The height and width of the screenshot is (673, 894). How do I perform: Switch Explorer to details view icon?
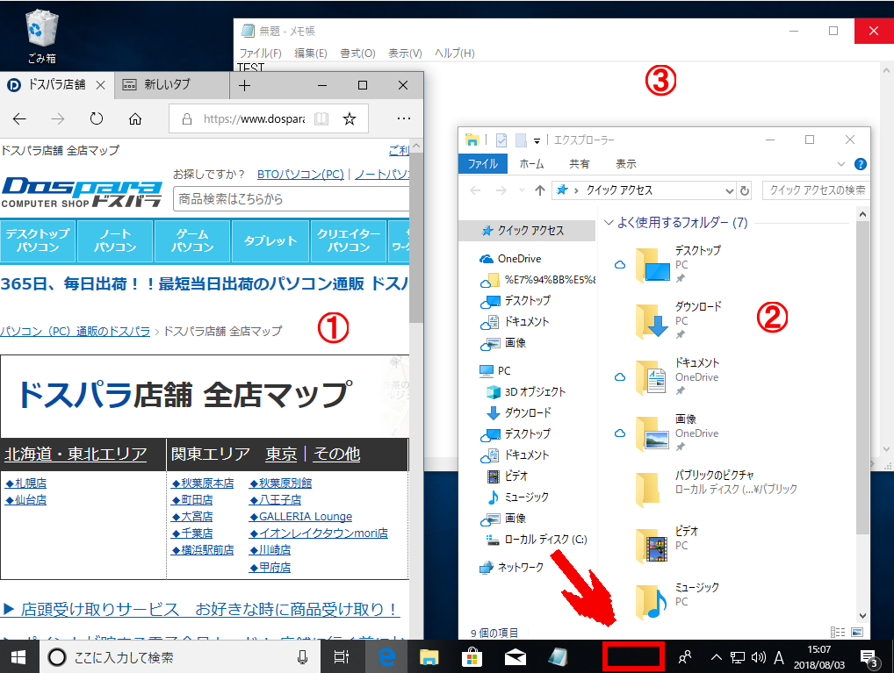[838, 632]
